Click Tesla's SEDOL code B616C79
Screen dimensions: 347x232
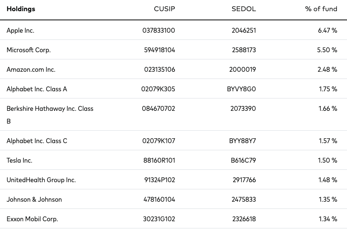click(x=243, y=160)
